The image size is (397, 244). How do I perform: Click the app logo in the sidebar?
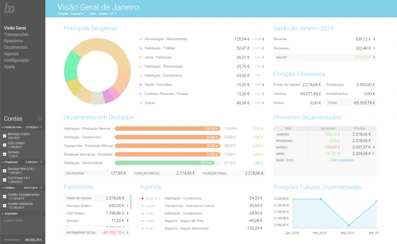[10, 8]
